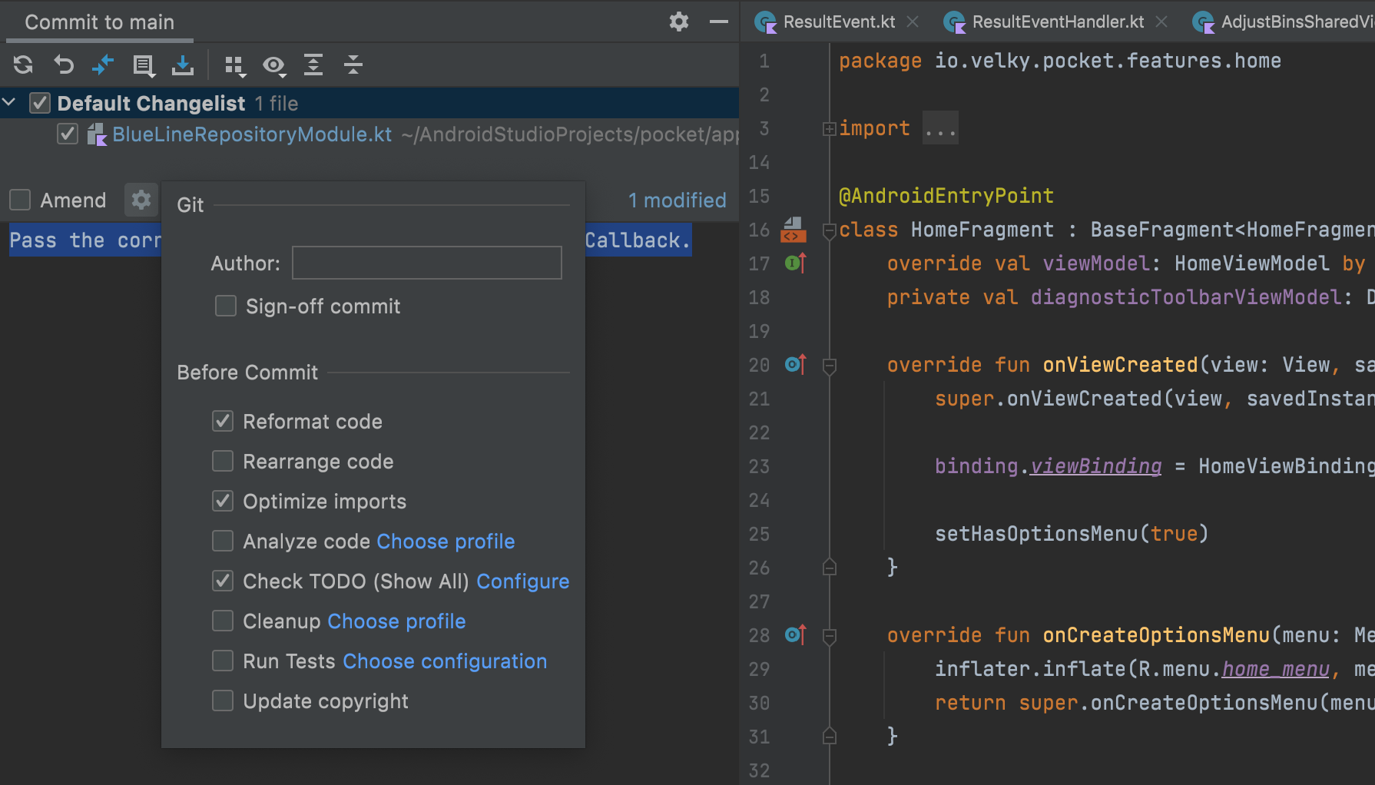Enable Run Tests checkbox

tap(223, 661)
